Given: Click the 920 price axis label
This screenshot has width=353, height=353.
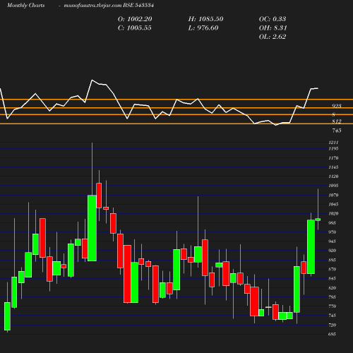Looking at the screenshot, I should 332,251.
